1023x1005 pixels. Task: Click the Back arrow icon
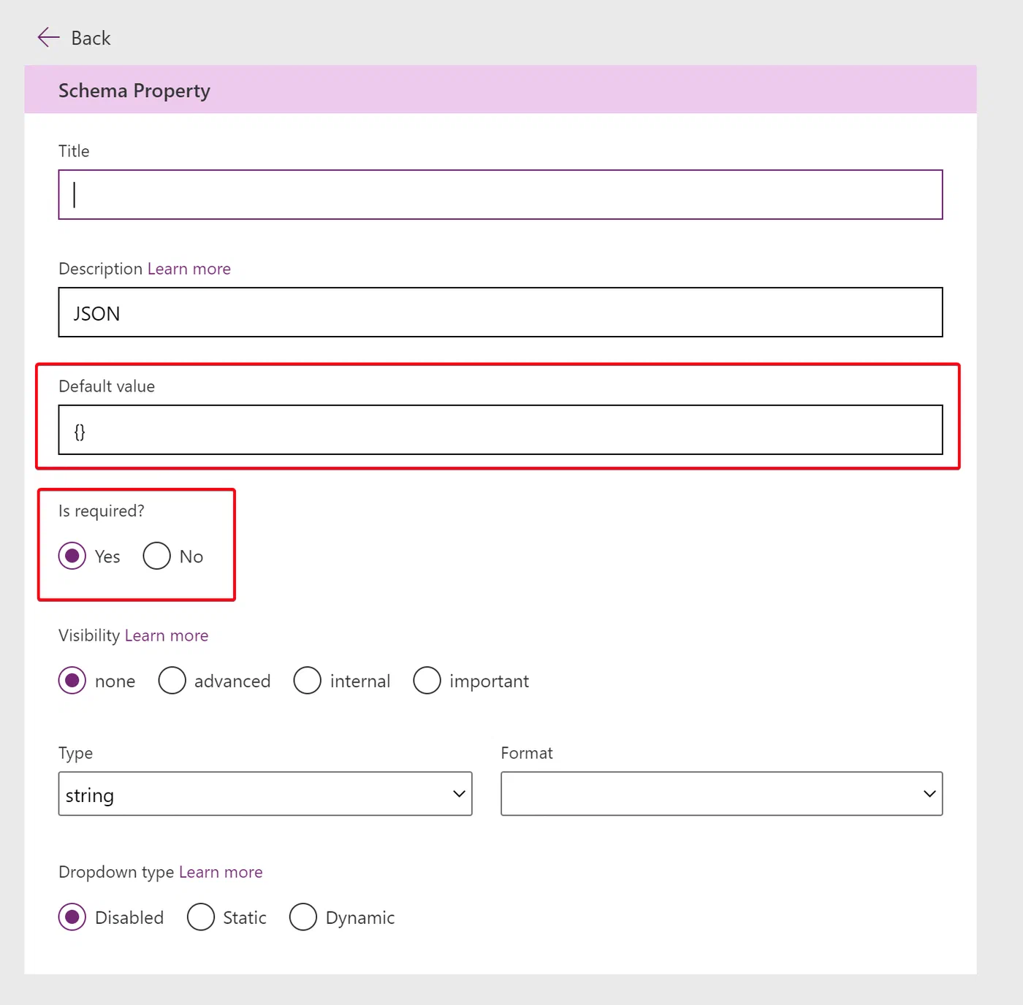48,37
